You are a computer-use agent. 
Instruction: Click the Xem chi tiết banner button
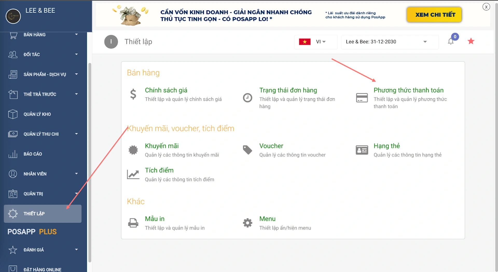[434, 15]
